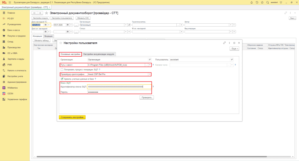This screenshot has width=299, height=161.
Task: Open the Еще menu in settings dialog
Action: 235,49
